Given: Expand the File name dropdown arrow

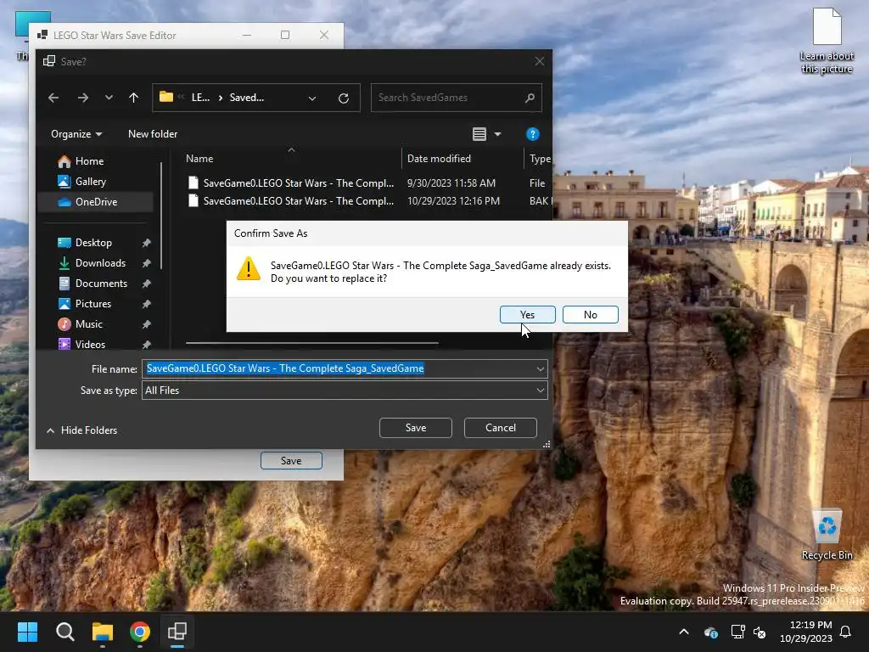Looking at the screenshot, I should pyautogui.click(x=541, y=368).
